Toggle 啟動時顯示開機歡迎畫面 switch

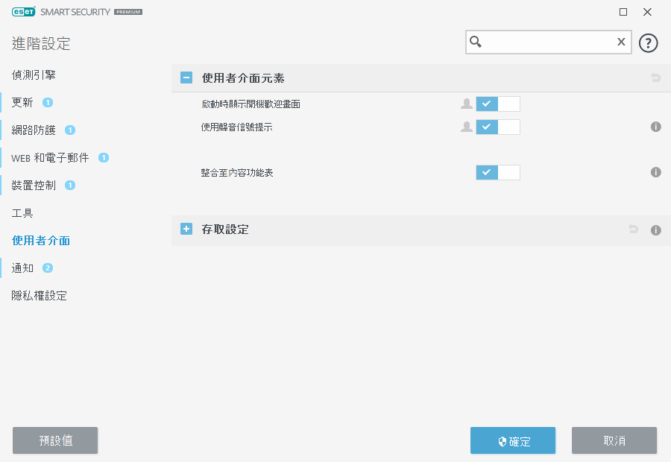pyautogui.click(x=498, y=104)
